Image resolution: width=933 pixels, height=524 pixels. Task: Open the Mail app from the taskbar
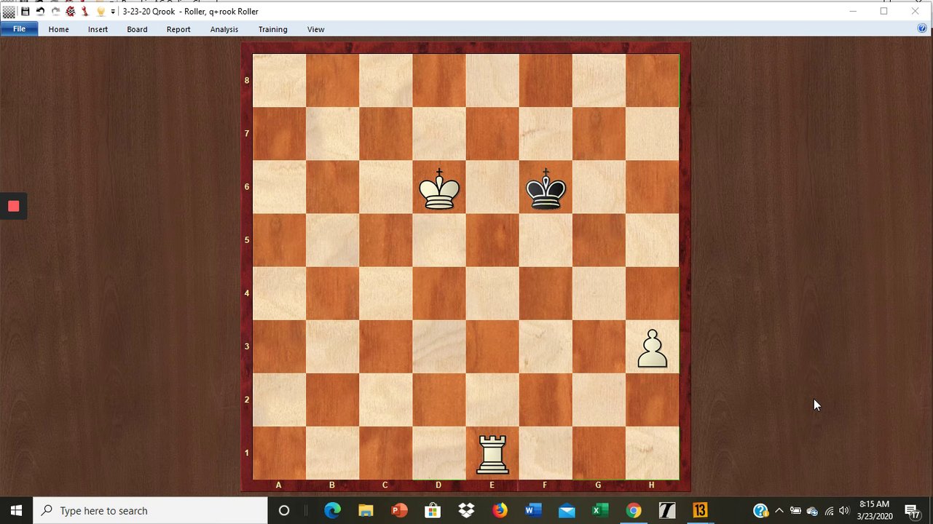point(567,511)
